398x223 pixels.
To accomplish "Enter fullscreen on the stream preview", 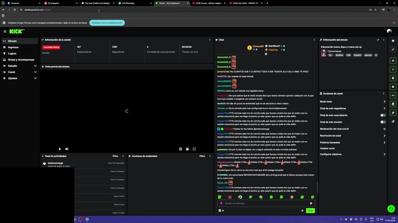I will (194, 149).
